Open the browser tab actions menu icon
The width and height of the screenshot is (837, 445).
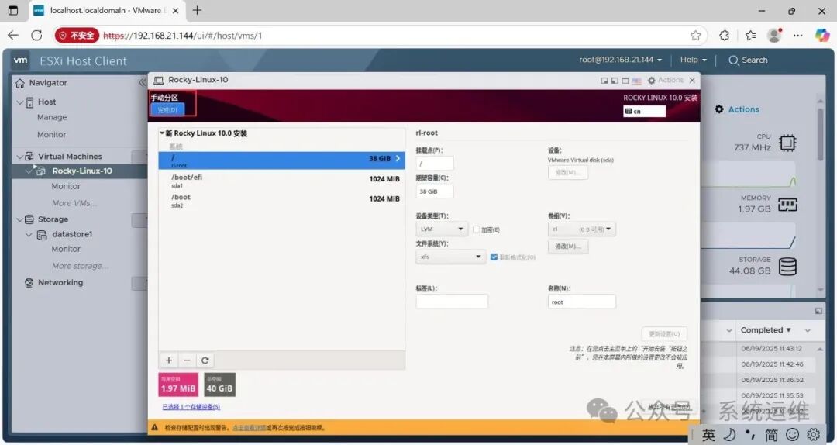pyautogui.click(x=13, y=10)
